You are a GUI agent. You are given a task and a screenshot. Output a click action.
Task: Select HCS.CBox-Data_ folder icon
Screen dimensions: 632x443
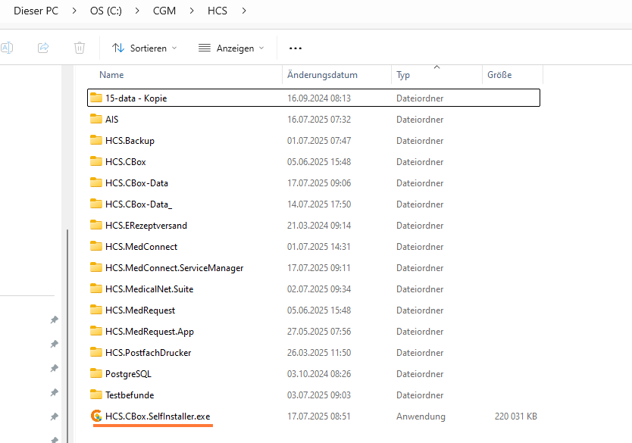coord(96,204)
